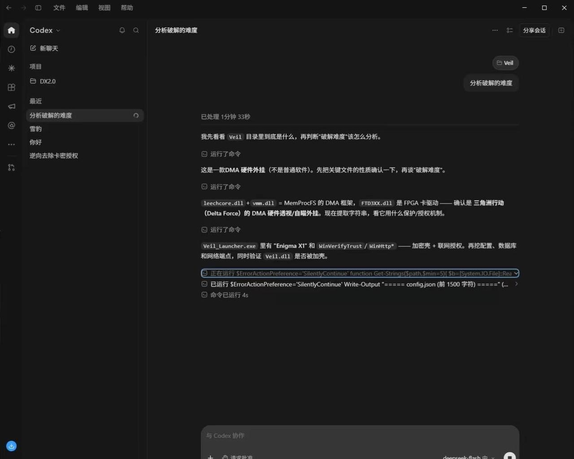Screen dimensions: 574x459
Task: Open the 视图 menu
Action: 104,8
